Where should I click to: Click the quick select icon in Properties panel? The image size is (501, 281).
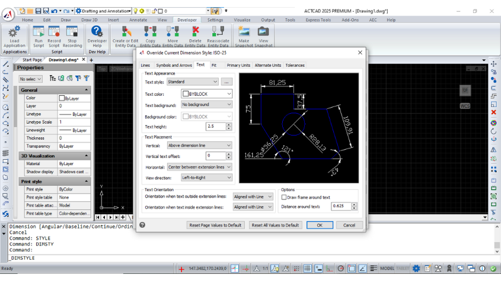(x=87, y=79)
